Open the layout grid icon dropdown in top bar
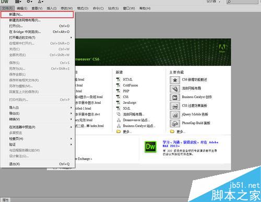 [x=18, y=2]
